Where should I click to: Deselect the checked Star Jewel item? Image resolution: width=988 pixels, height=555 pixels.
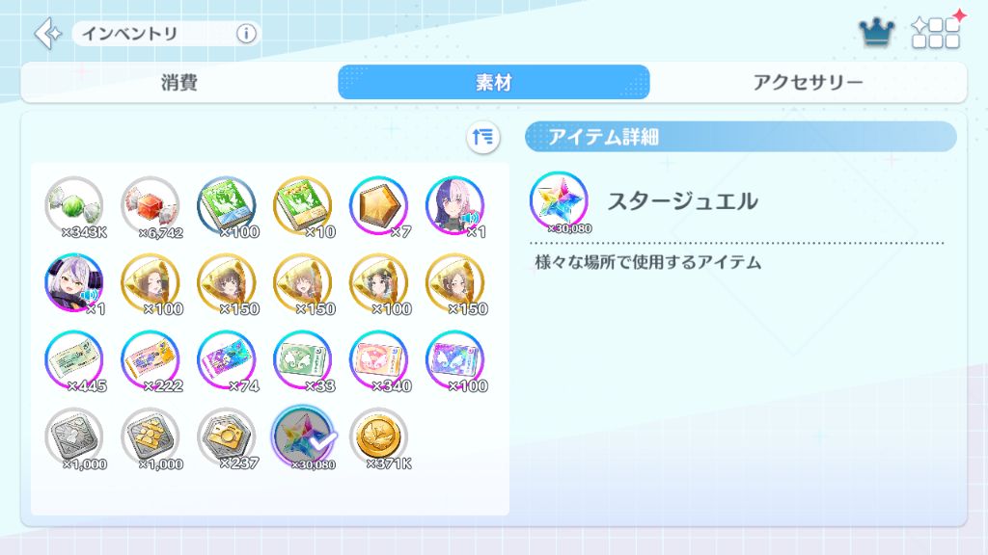[x=303, y=438]
